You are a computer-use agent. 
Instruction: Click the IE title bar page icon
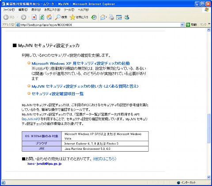[3, 4]
